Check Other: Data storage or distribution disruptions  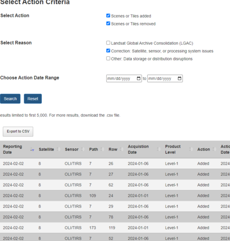tap(108, 58)
